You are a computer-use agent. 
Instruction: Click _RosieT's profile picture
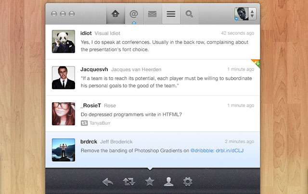[64, 114]
